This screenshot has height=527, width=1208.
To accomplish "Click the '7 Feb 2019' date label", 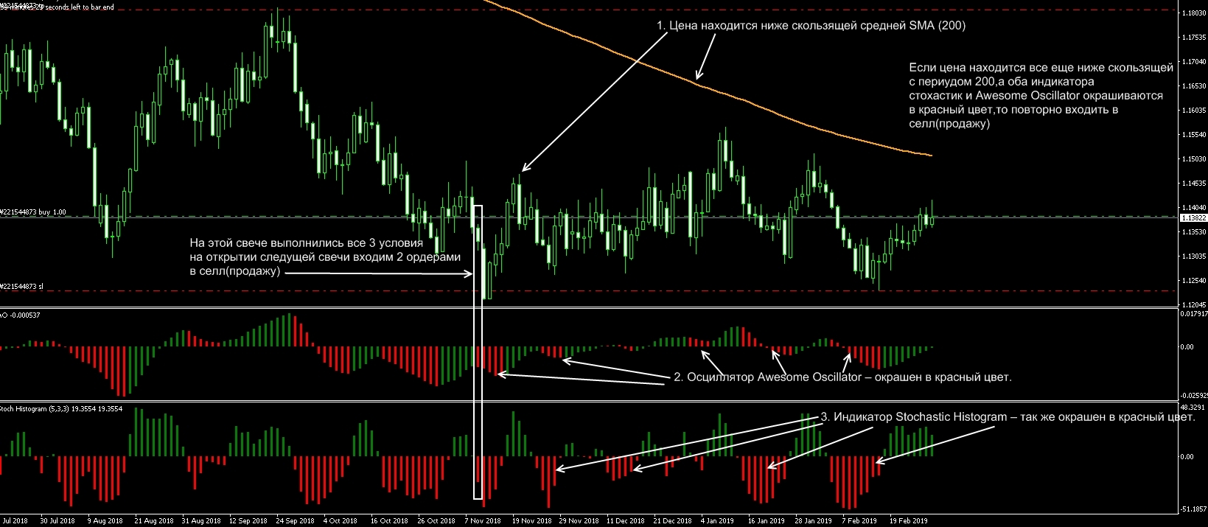I will click(x=859, y=521).
